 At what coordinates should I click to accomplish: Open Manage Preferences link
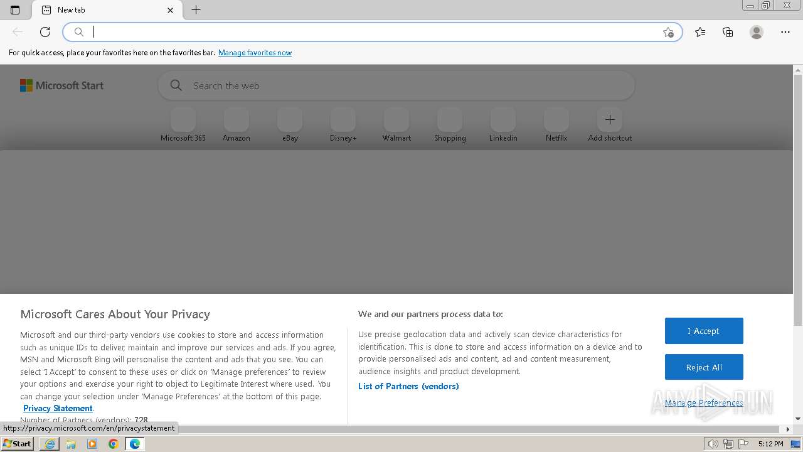[x=704, y=403]
